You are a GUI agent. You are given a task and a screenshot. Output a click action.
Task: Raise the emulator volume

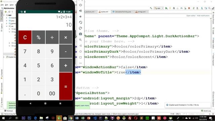tap(81, 11)
